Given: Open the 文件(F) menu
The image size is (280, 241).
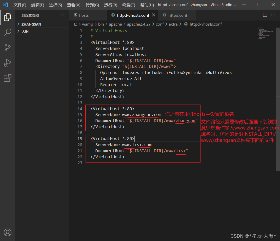Looking at the screenshot, I should click(x=20, y=5).
